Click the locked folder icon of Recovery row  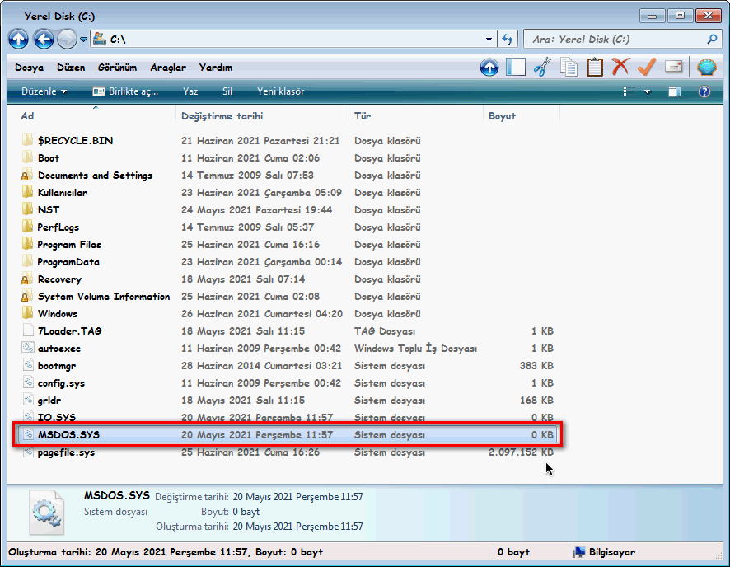point(27,279)
